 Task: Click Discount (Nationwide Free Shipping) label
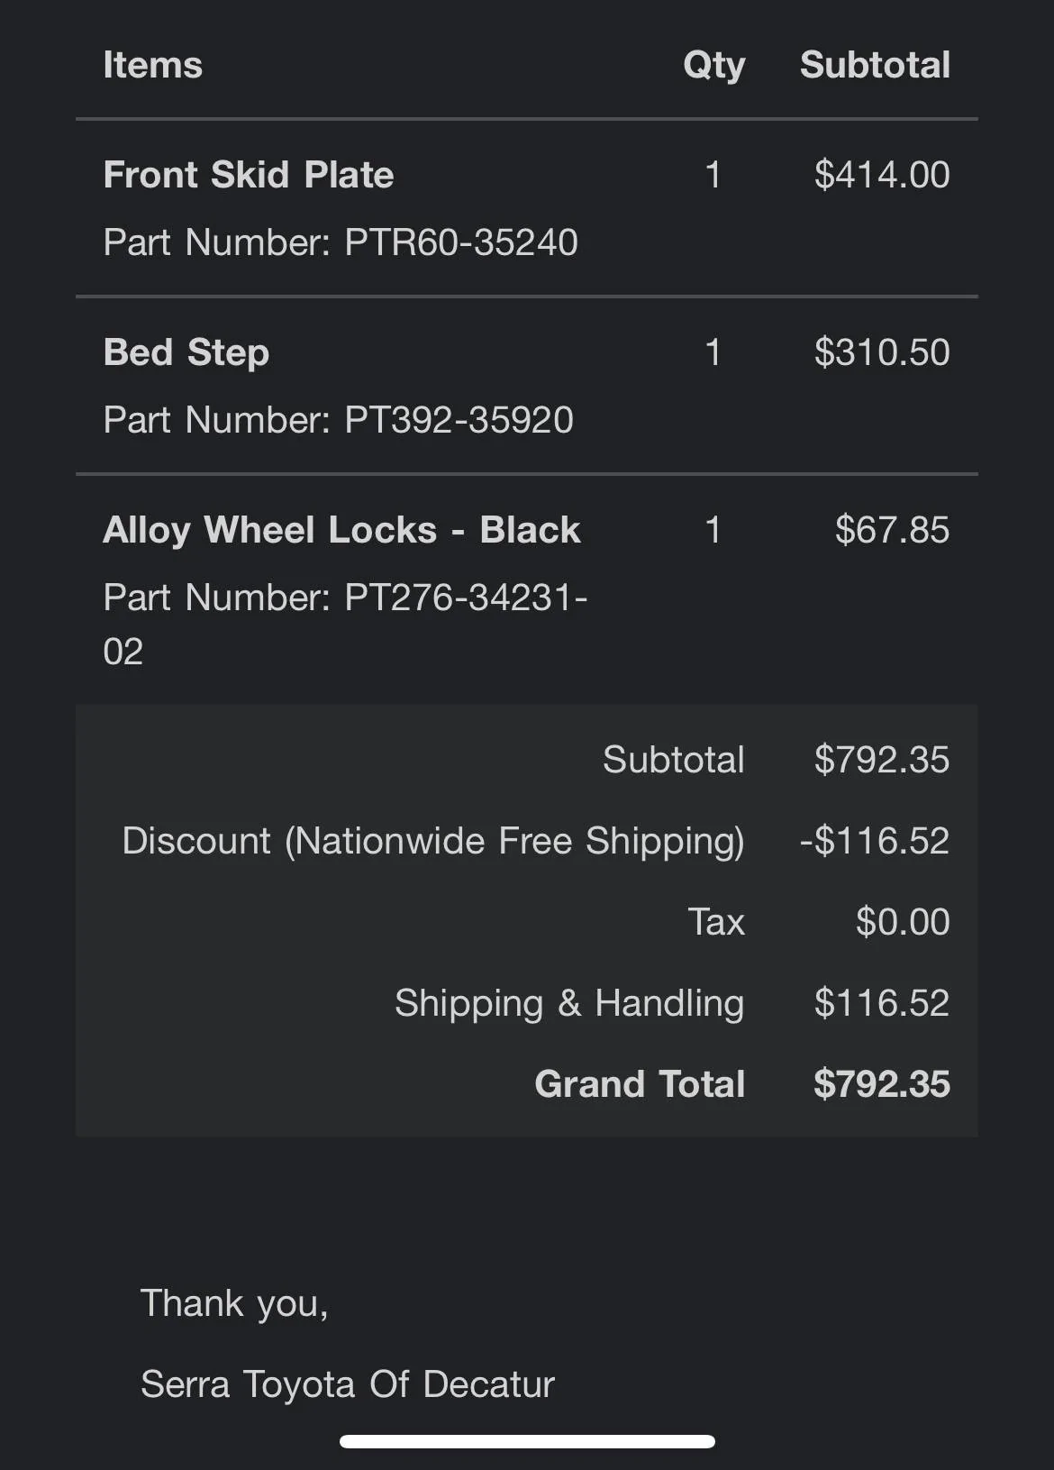(433, 841)
